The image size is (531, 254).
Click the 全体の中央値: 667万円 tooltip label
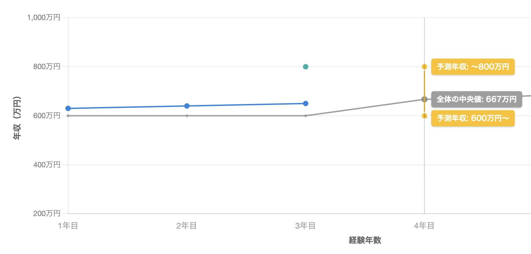[x=476, y=99]
